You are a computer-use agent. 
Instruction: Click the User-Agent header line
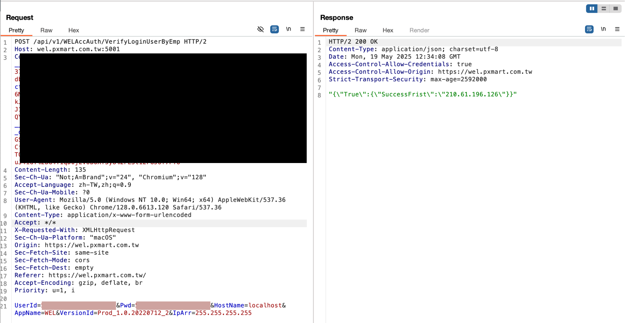pos(150,204)
